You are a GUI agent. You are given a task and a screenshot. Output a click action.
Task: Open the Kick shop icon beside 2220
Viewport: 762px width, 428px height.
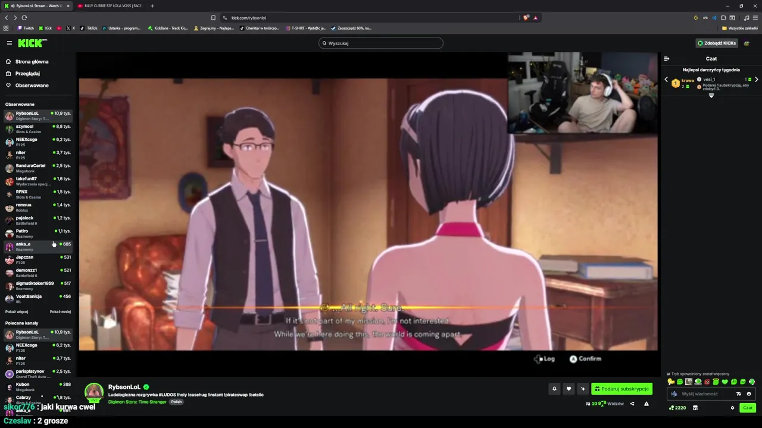click(x=695, y=408)
